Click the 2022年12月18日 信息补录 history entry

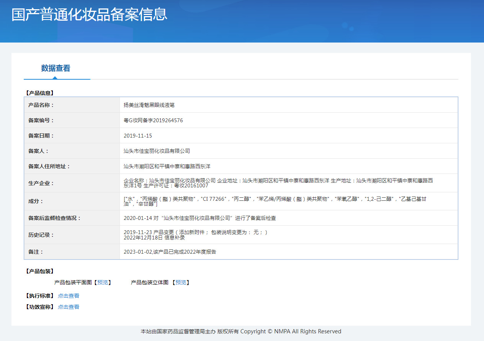[x=154, y=238]
